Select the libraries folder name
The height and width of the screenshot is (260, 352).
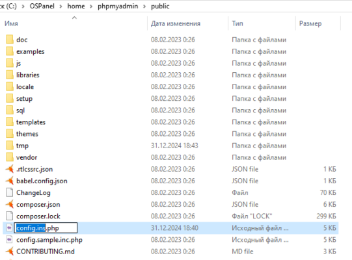(x=27, y=75)
